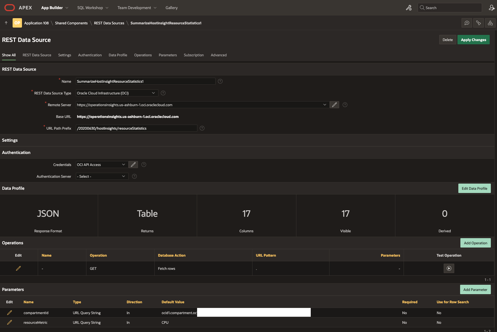The width and height of the screenshot is (497, 332).
Task: Sort by URL Pattern column header
Action: pyautogui.click(x=266, y=255)
